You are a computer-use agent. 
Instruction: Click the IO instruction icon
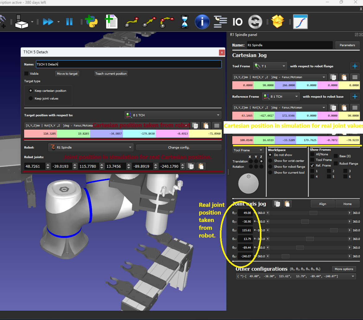(238, 22)
